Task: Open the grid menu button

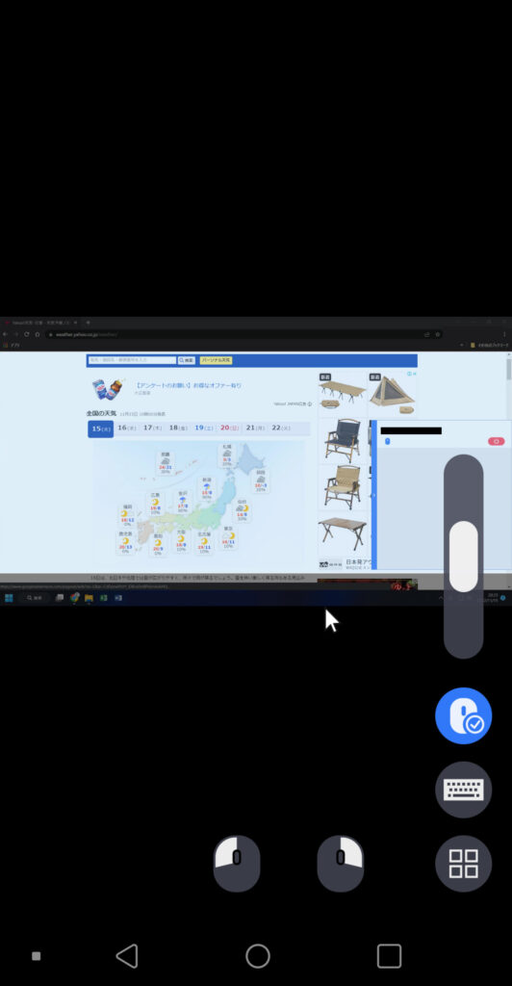Action: point(464,864)
